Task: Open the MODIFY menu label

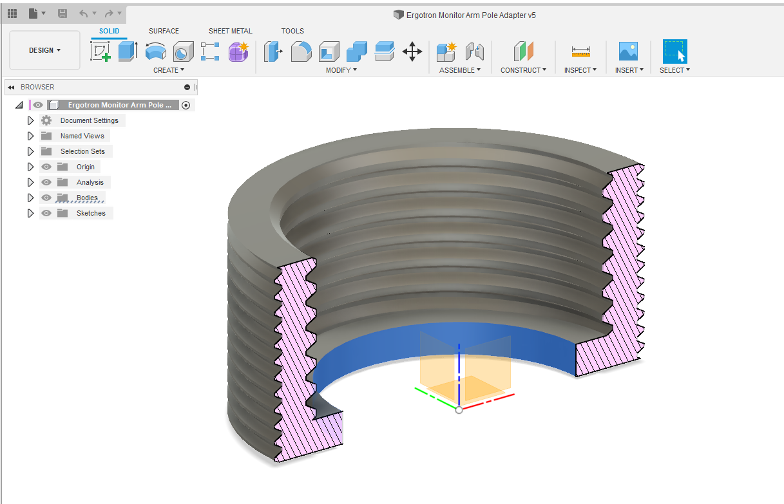Action: tap(341, 70)
